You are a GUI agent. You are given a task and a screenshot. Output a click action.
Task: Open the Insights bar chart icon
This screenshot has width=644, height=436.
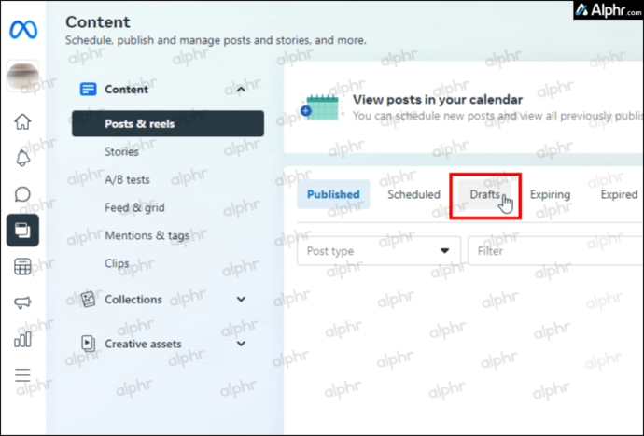pyautogui.click(x=22, y=339)
